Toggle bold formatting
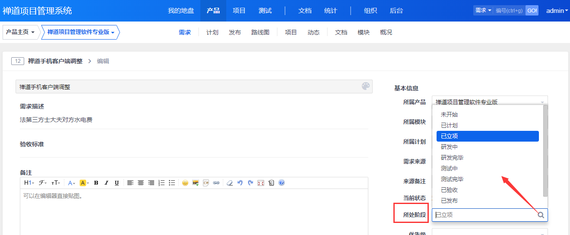 (96, 183)
